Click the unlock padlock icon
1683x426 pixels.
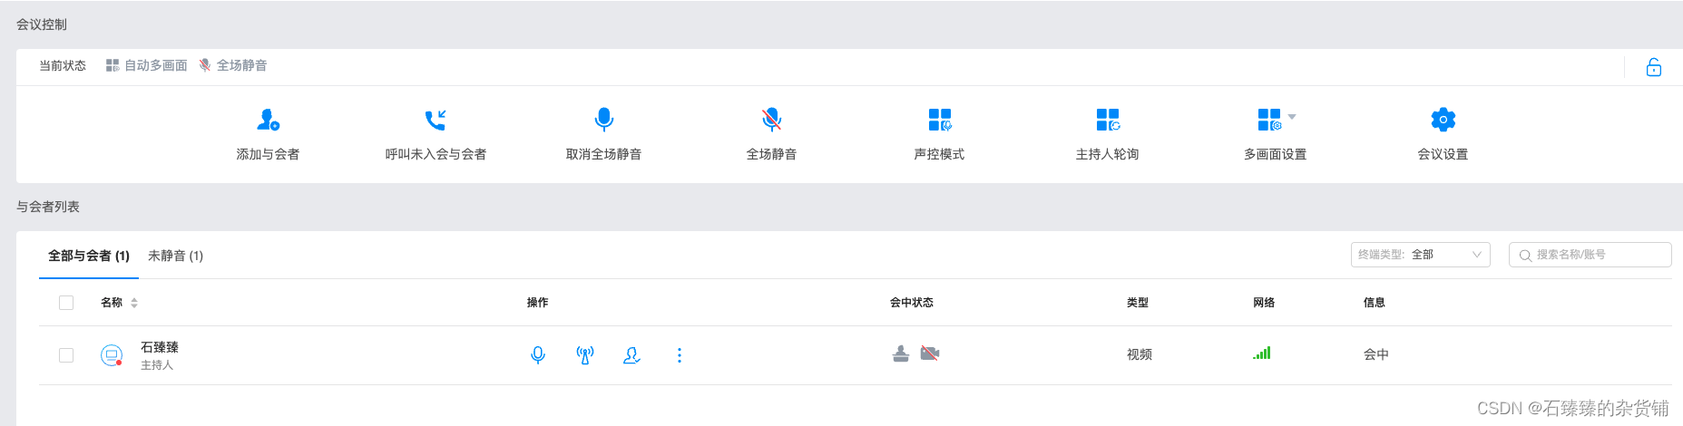pos(1654,68)
